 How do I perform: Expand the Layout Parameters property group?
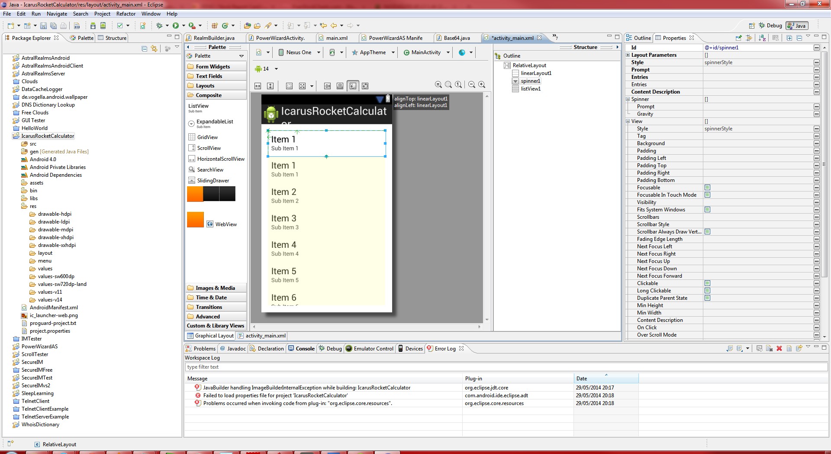628,55
